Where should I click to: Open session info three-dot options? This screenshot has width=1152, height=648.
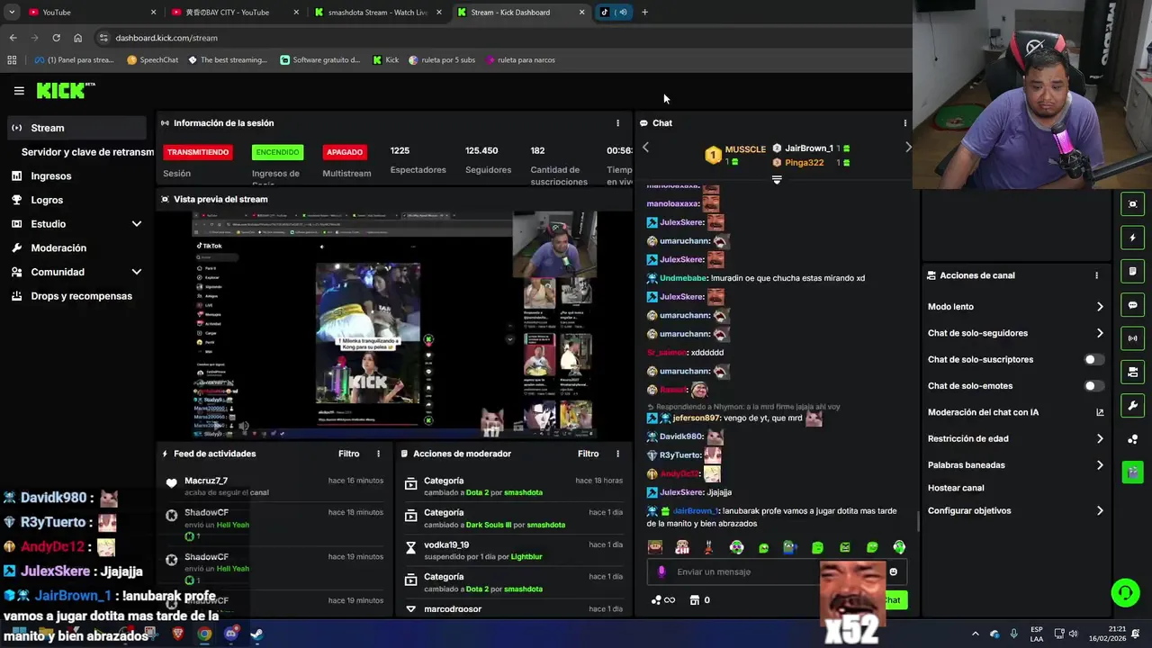click(x=617, y=123)
